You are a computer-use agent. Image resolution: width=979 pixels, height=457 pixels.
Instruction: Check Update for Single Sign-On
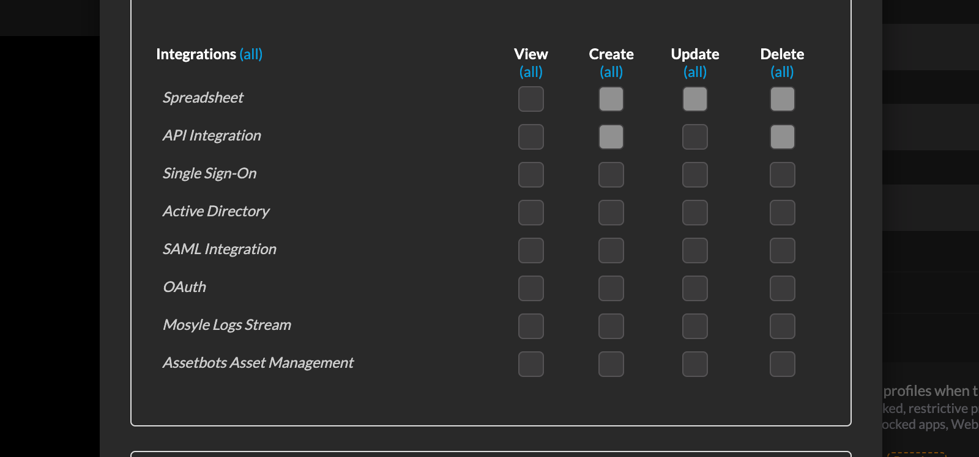695,175
